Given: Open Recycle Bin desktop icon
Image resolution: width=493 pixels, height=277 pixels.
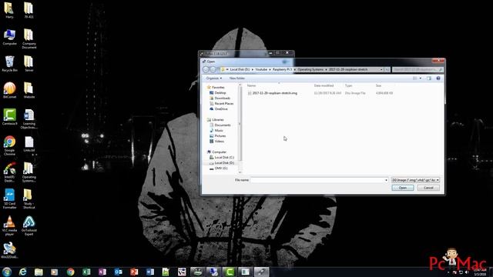Looking at the screenshot, I should coord(9,64).
